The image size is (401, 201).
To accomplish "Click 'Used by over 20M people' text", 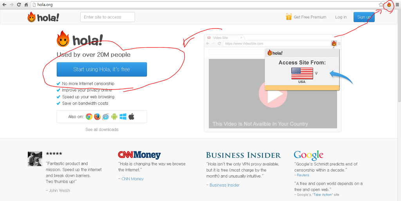I will (x=93, y=55).
